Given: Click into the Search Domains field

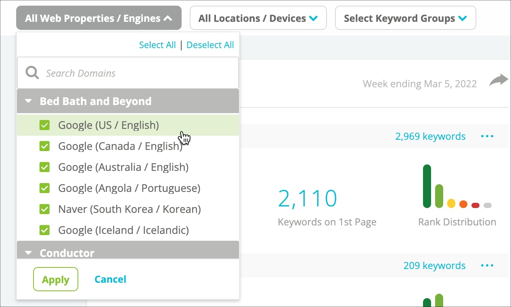Looking at the screenshot, I should coord(128,73).
